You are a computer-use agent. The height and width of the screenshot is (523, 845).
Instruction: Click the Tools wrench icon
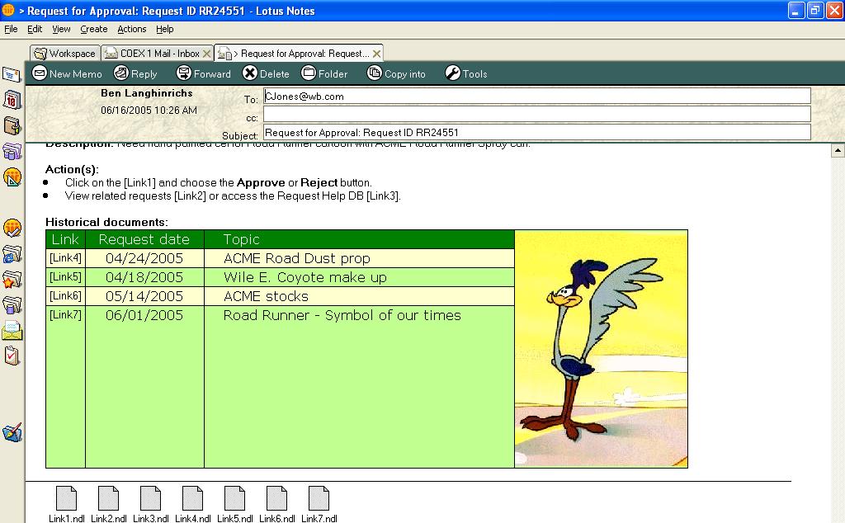click(x=453, y=73)
